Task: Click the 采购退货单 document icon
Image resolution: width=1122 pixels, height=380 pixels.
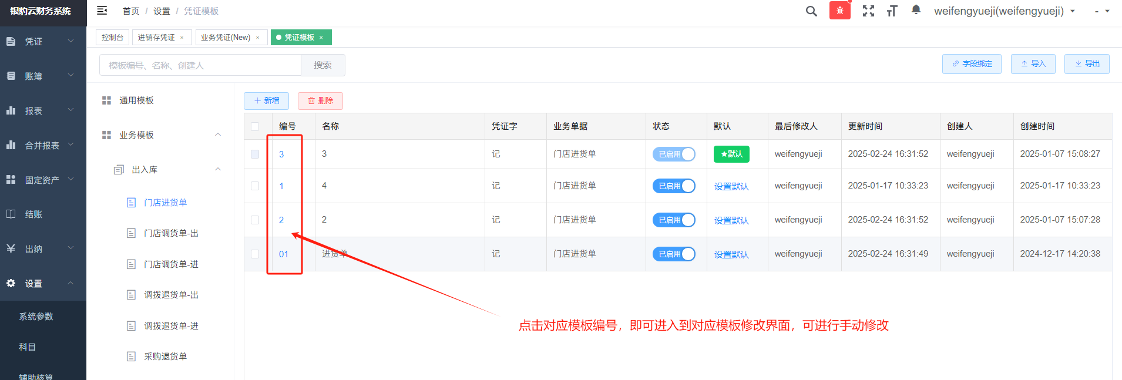Action: [x=132, y=357]
